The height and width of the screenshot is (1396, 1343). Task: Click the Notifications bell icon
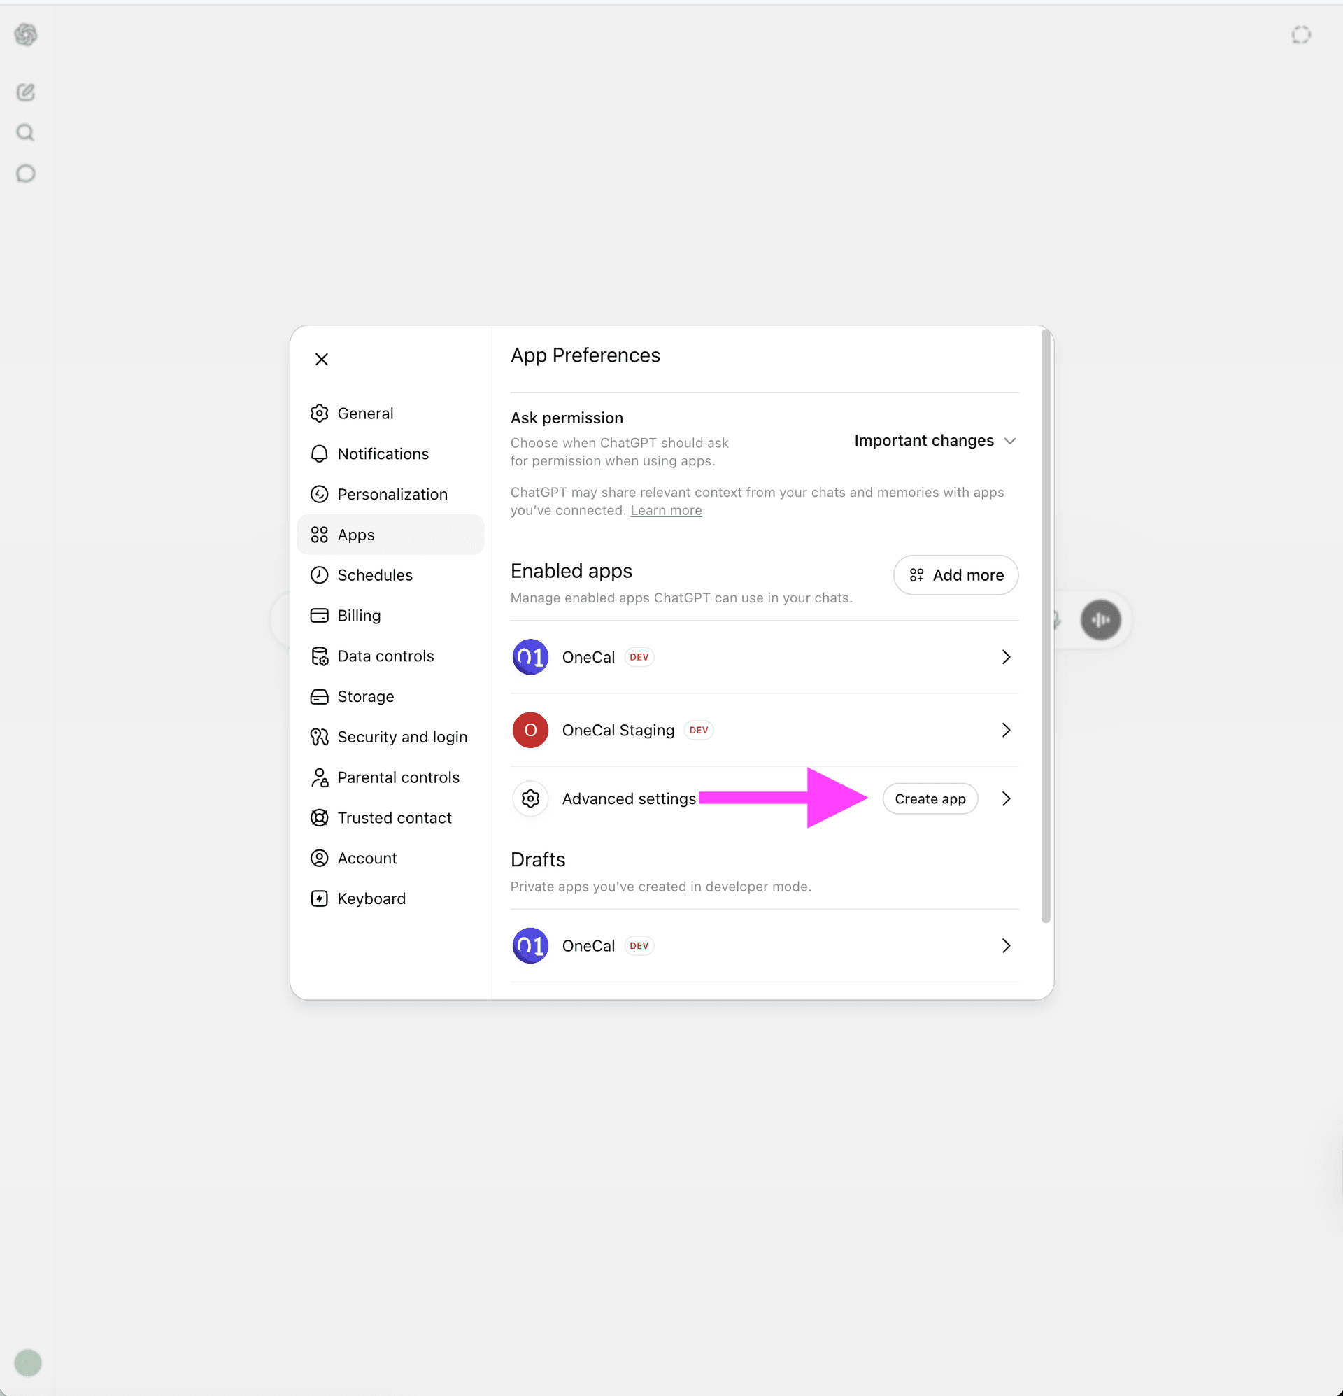[320, 453]
